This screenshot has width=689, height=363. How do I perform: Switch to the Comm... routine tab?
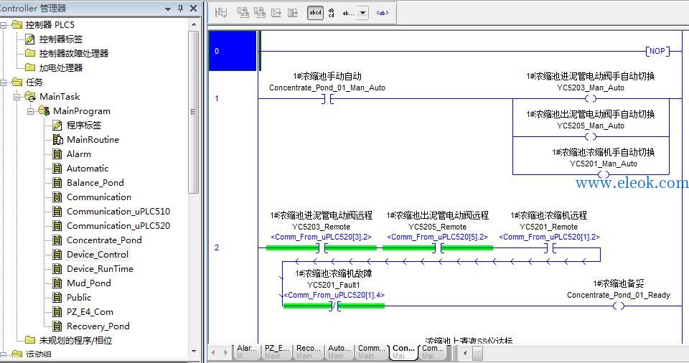[371, 352]
